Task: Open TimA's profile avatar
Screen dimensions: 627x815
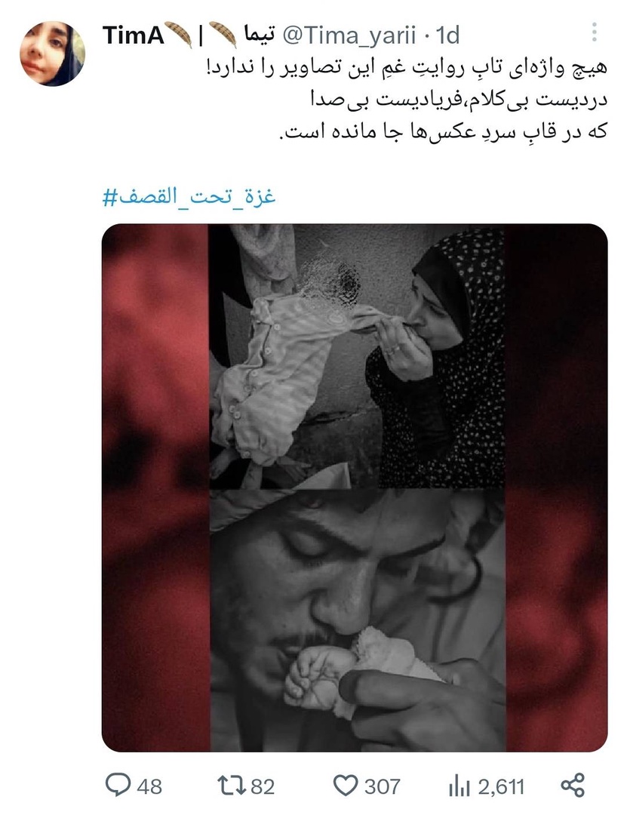Action: (52, 53)
